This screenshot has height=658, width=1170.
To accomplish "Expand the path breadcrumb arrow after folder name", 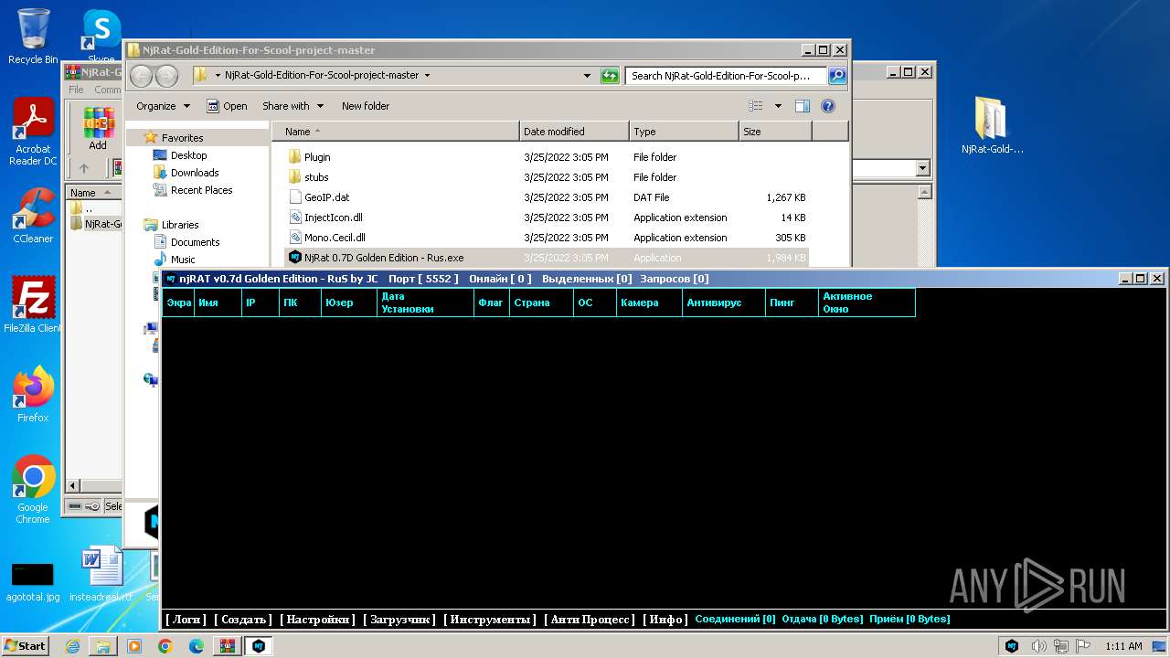I will click(427, 76).
